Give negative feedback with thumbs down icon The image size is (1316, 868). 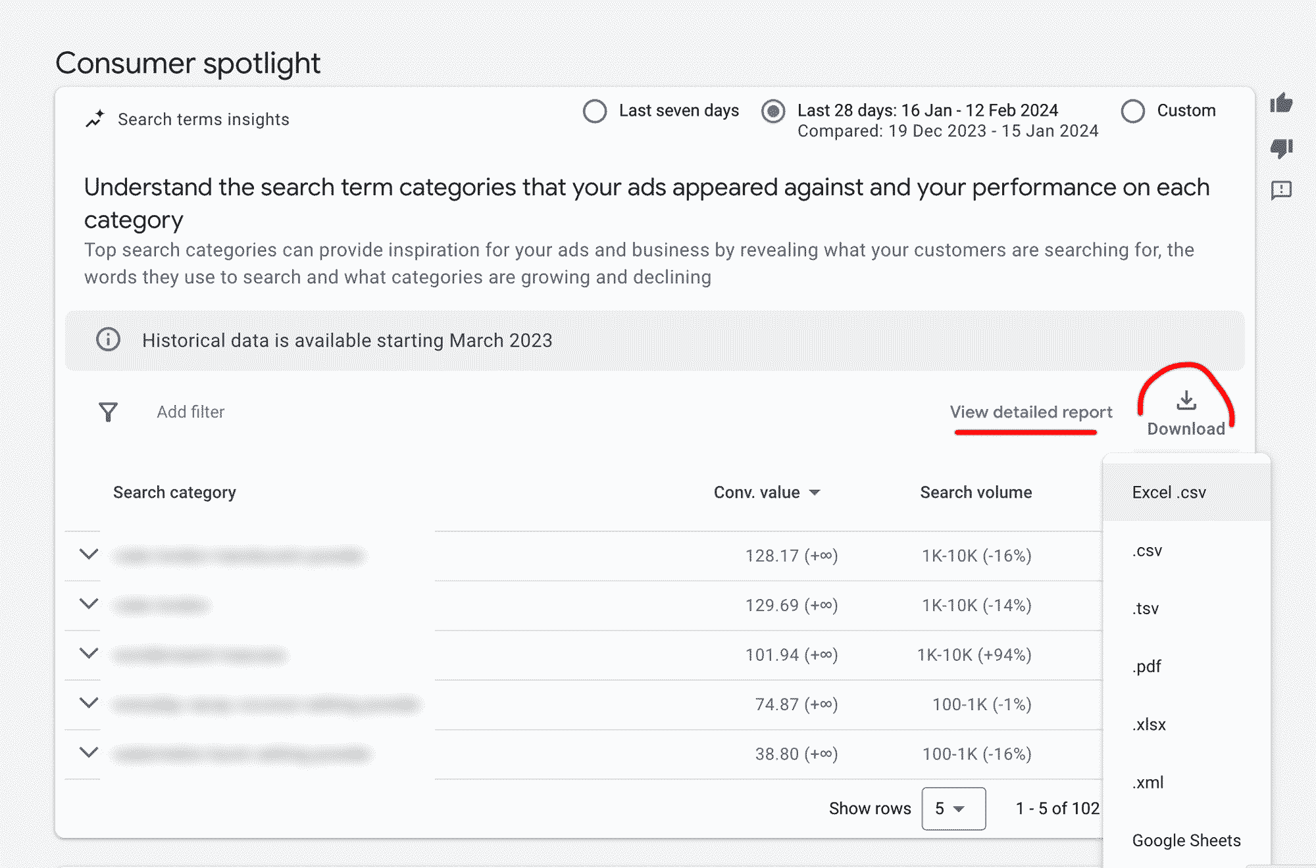click(1282, 150)
